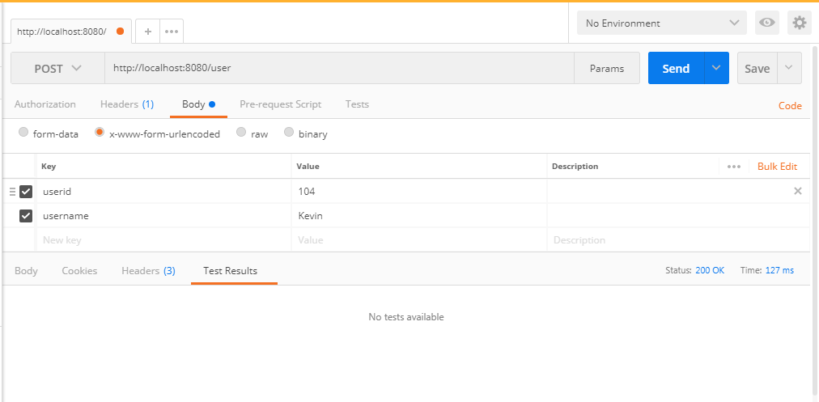
Task: Click the new Value input field
Action: [x=419, y=240]
